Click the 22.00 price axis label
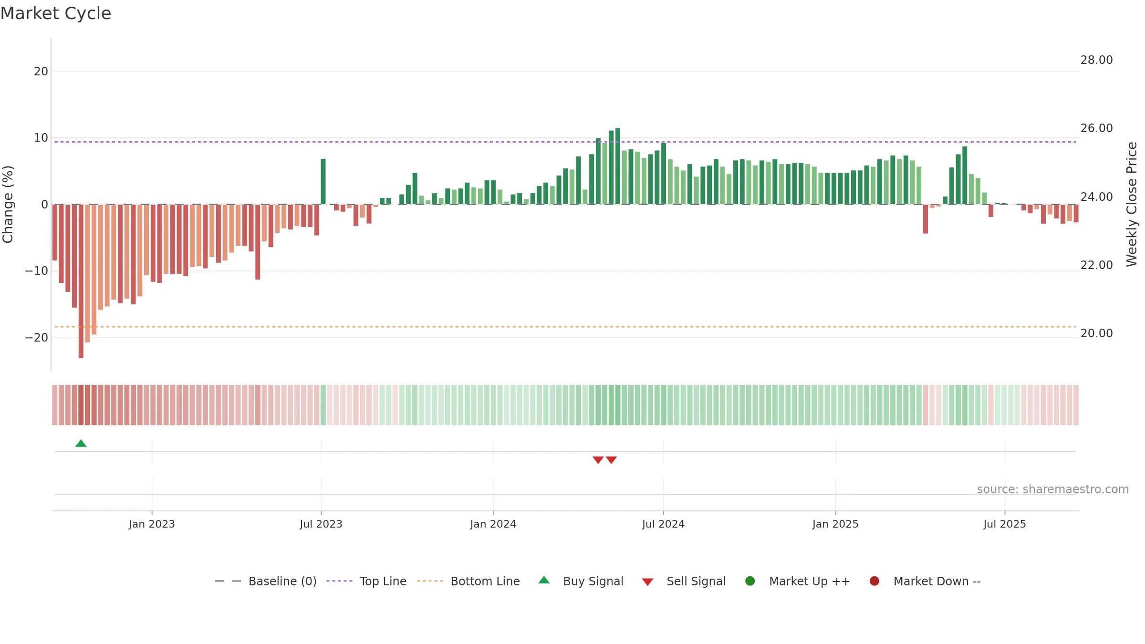The height and width of the screenshot is (644, 1145). click(1096, 265)
